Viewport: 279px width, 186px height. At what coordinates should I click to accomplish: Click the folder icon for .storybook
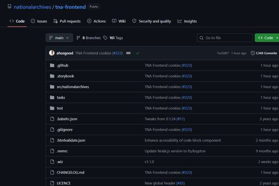click(52, 76)
